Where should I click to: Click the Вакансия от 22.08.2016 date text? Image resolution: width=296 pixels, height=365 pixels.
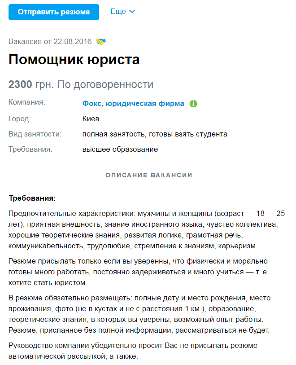[50, 42]
